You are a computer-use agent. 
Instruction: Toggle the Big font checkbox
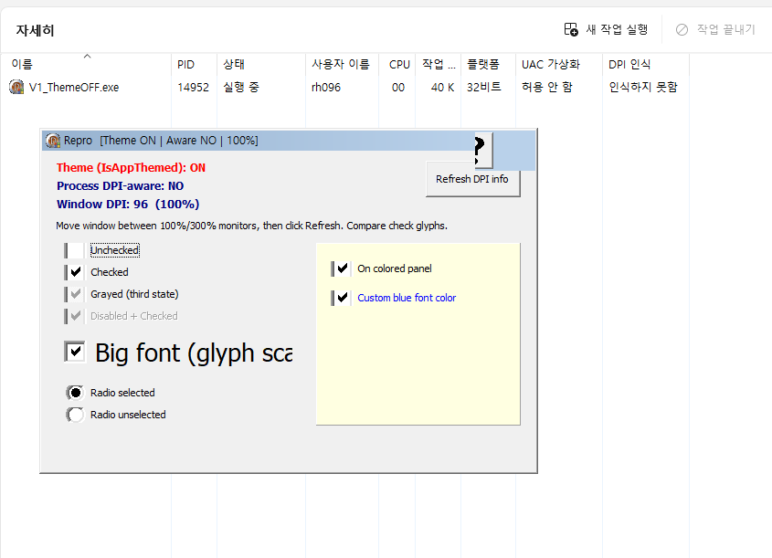pyautogui.click(x=75, y=352)
